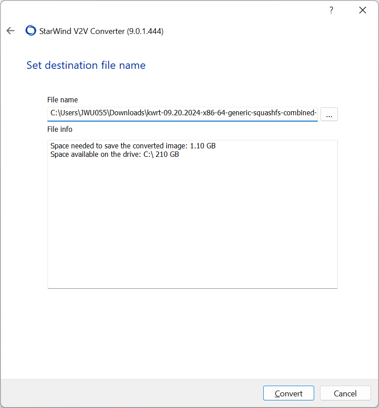
Task: Cancel the conversion wizard
Action: [x=345, y=393]
